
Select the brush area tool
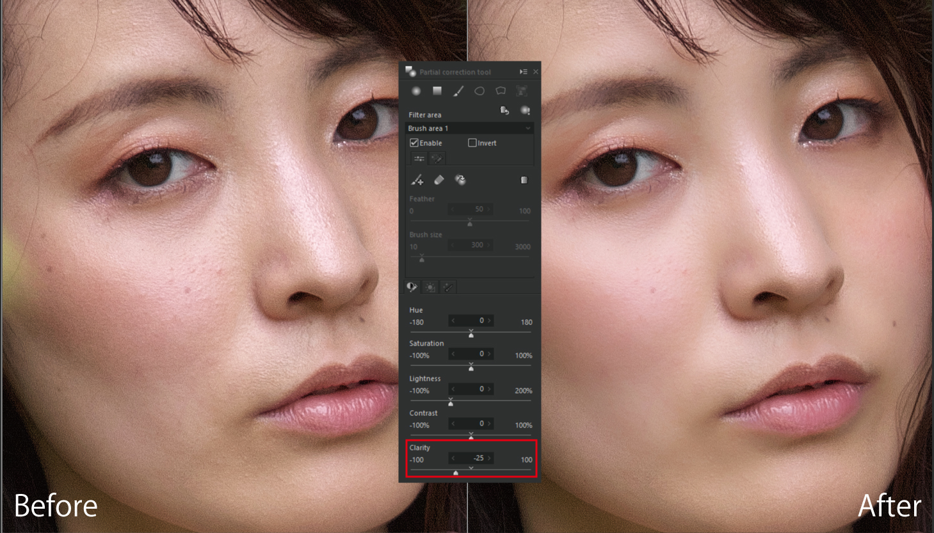[458, 91]
